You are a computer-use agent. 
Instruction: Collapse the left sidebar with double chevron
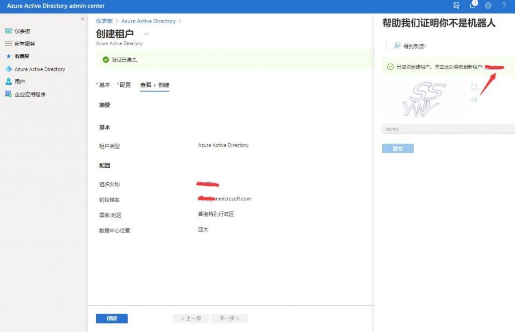[x=82, y=19]
